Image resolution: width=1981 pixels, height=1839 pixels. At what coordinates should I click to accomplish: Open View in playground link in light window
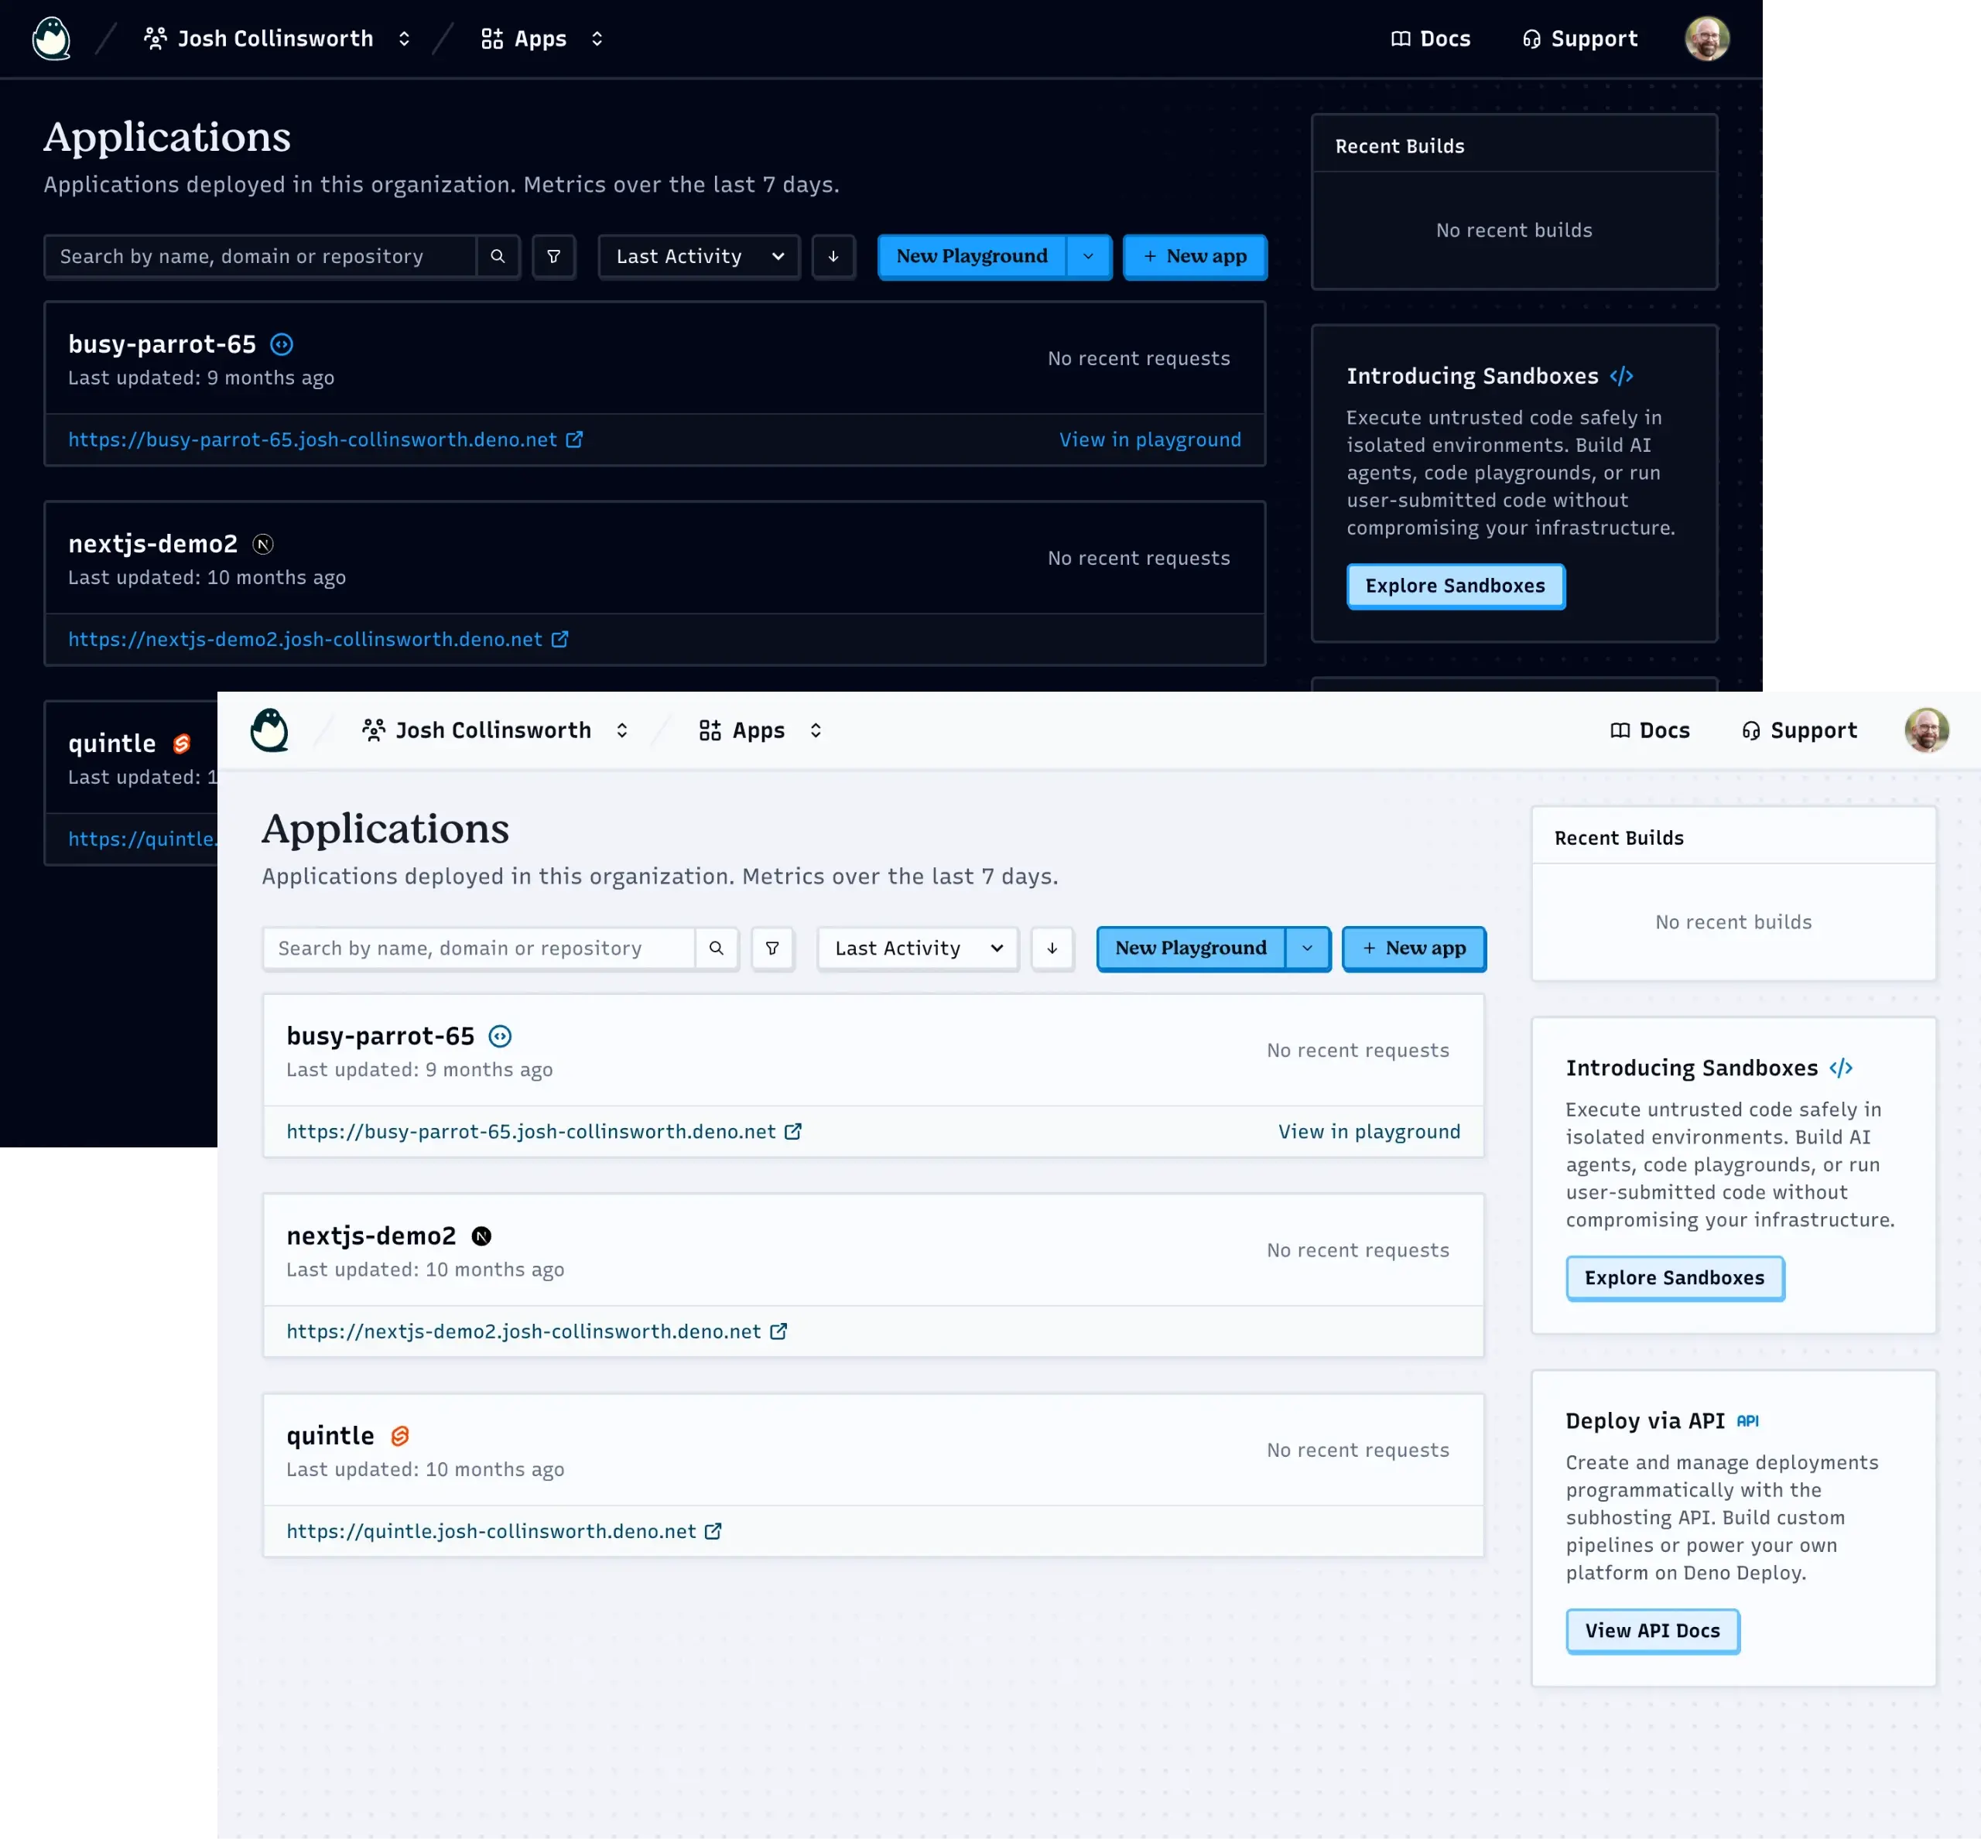(1369, 1131)
